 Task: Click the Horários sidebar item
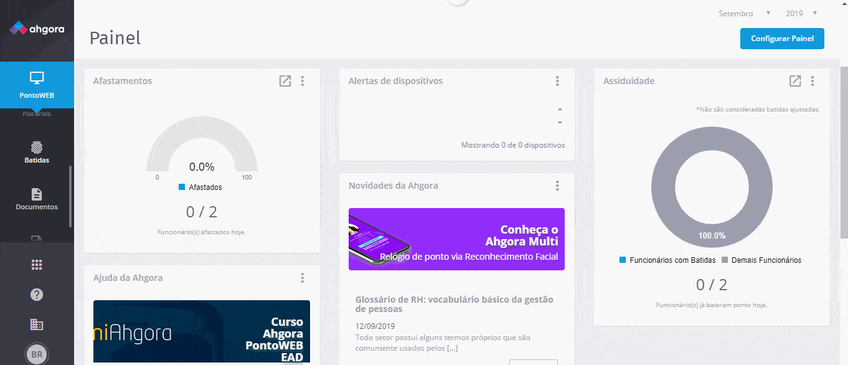(37, 114)
